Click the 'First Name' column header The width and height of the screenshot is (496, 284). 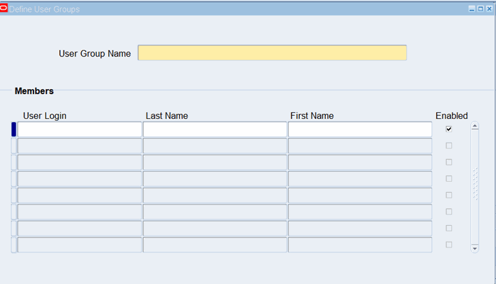click(x=312, y=116)
